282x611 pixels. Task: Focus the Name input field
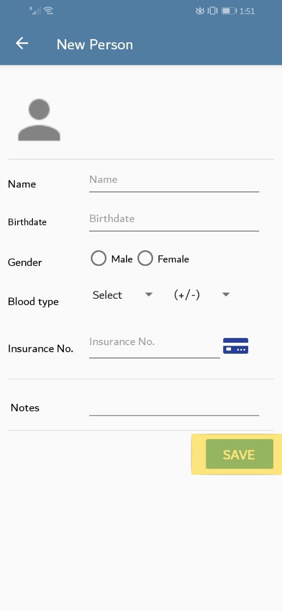tap(174, 180)
